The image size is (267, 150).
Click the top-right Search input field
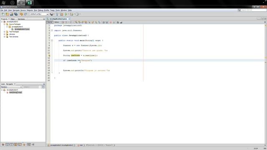[253, 10]
